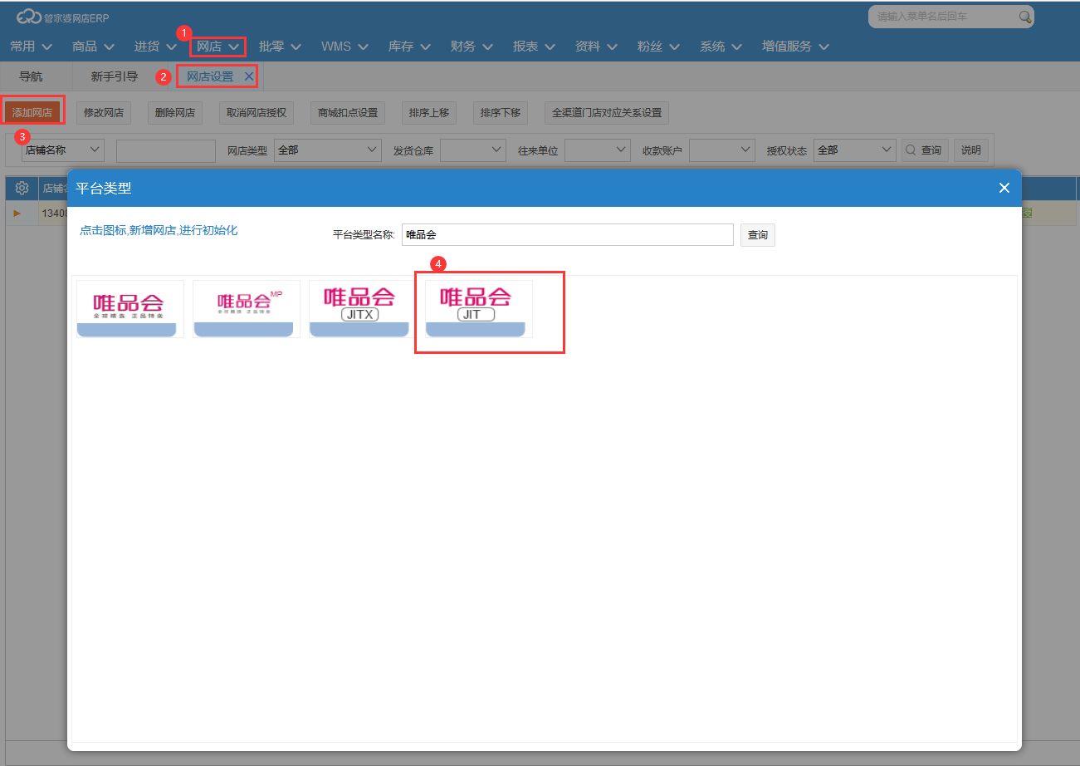Screen dimensions: 1080x766
Task: Click the 平台类型名称 input field
Action: point(568,235)
